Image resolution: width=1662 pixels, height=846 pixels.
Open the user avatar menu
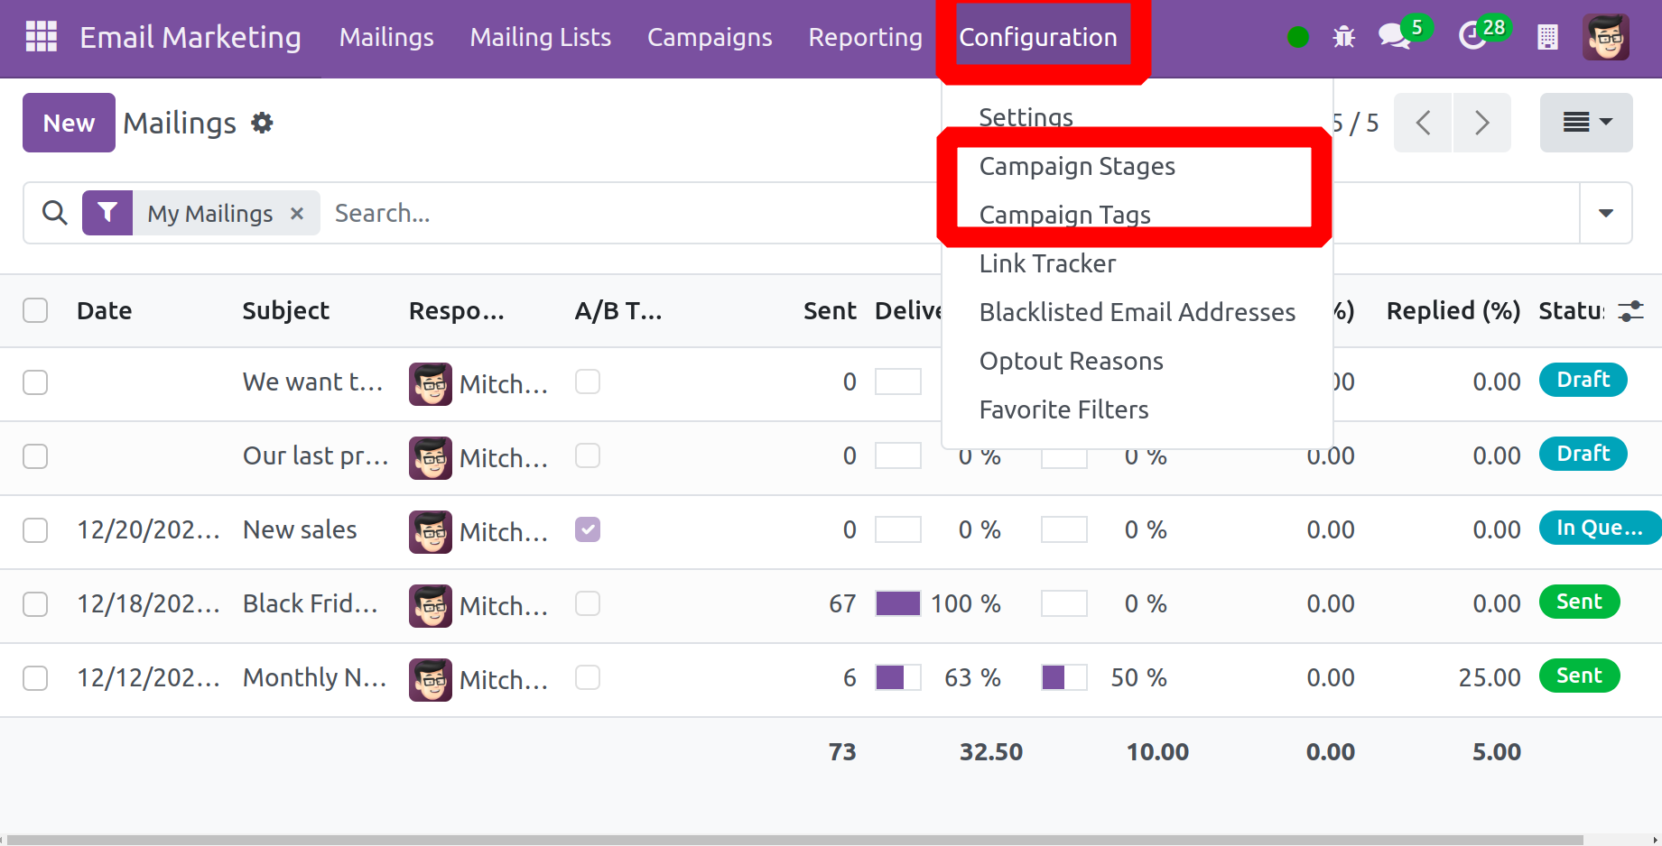point(1605,37)
